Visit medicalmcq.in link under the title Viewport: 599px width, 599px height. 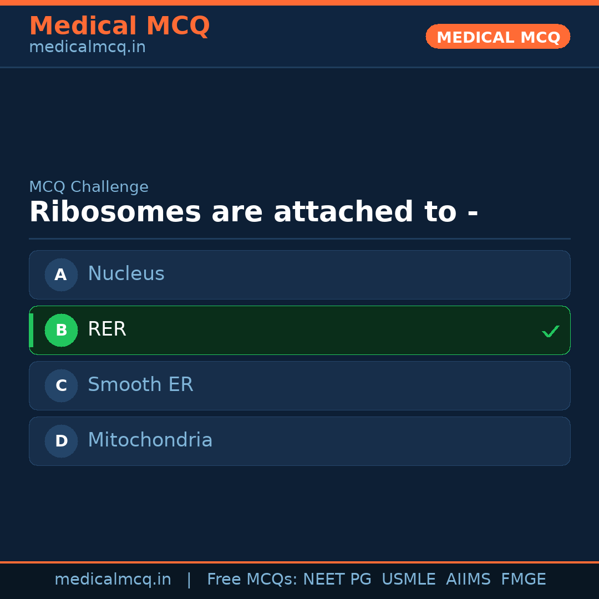click(x=87, y=48)
